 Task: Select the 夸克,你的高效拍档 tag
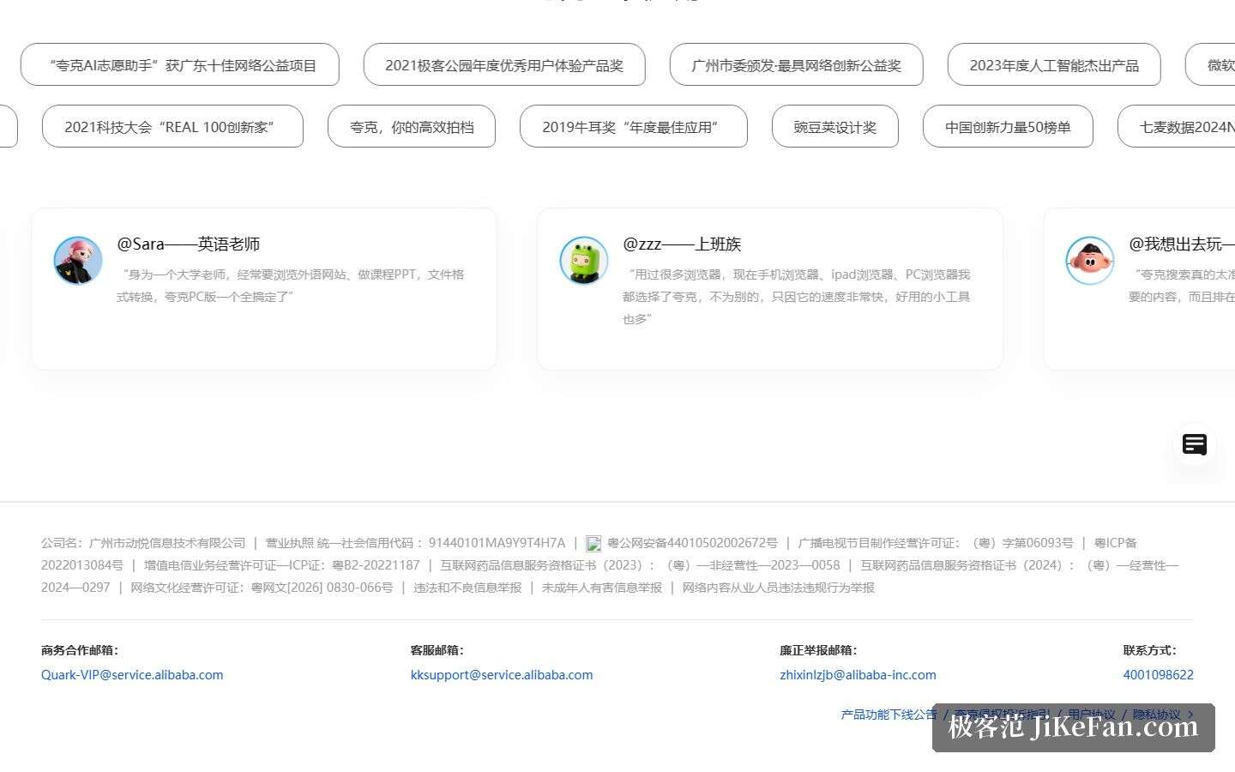pos(412,127)
